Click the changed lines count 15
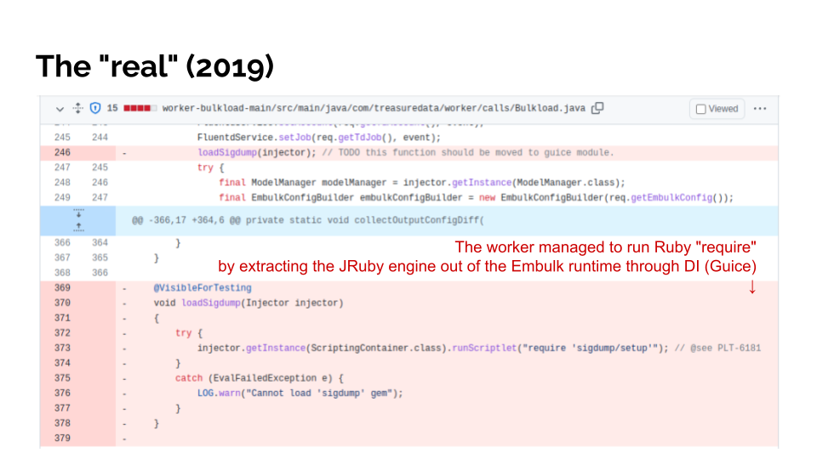 [x=112, y=109]
